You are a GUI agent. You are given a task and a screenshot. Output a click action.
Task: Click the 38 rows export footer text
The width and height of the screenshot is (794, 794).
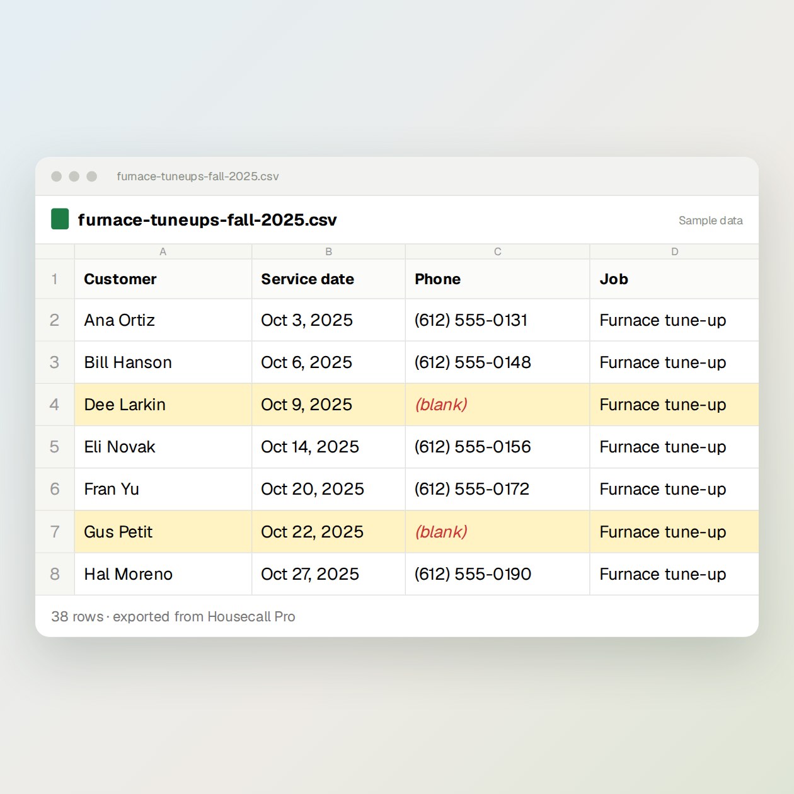(x=173, y=616)
